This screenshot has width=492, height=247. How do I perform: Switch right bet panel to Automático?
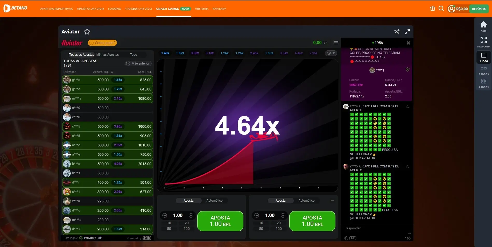pyautogui.click(x=306, y=201)
